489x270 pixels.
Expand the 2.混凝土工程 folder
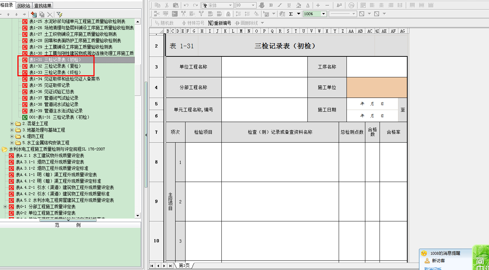(x=12, y=123)
